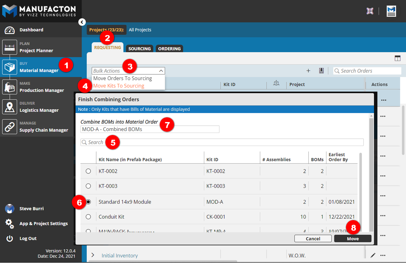The height and width of the screenshot is (263, 406).
Task: Click the plus icon to add order
Action: 308,71
